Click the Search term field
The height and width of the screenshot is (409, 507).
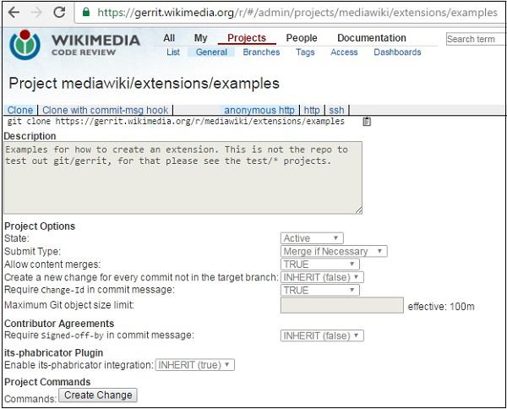[x=476, y=39]
